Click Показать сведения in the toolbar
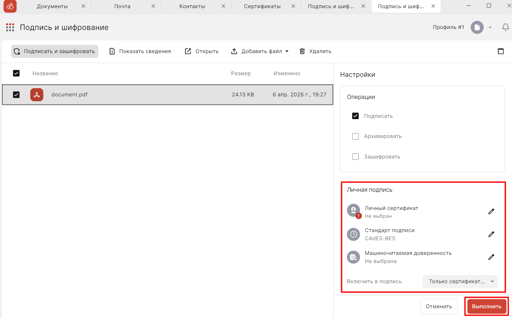The width and height of the screenshot is (512, 318). 140,51
